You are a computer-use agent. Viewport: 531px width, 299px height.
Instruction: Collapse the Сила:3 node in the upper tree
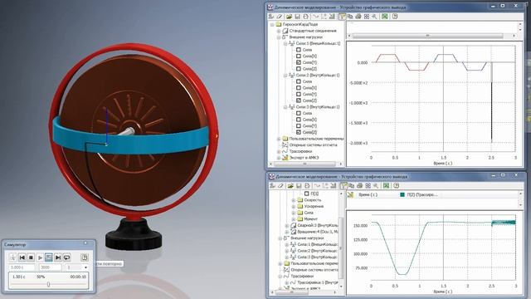[285, 107]
